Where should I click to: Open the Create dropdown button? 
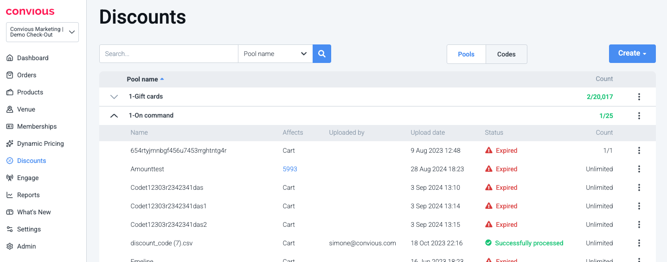tap(632, 54)
